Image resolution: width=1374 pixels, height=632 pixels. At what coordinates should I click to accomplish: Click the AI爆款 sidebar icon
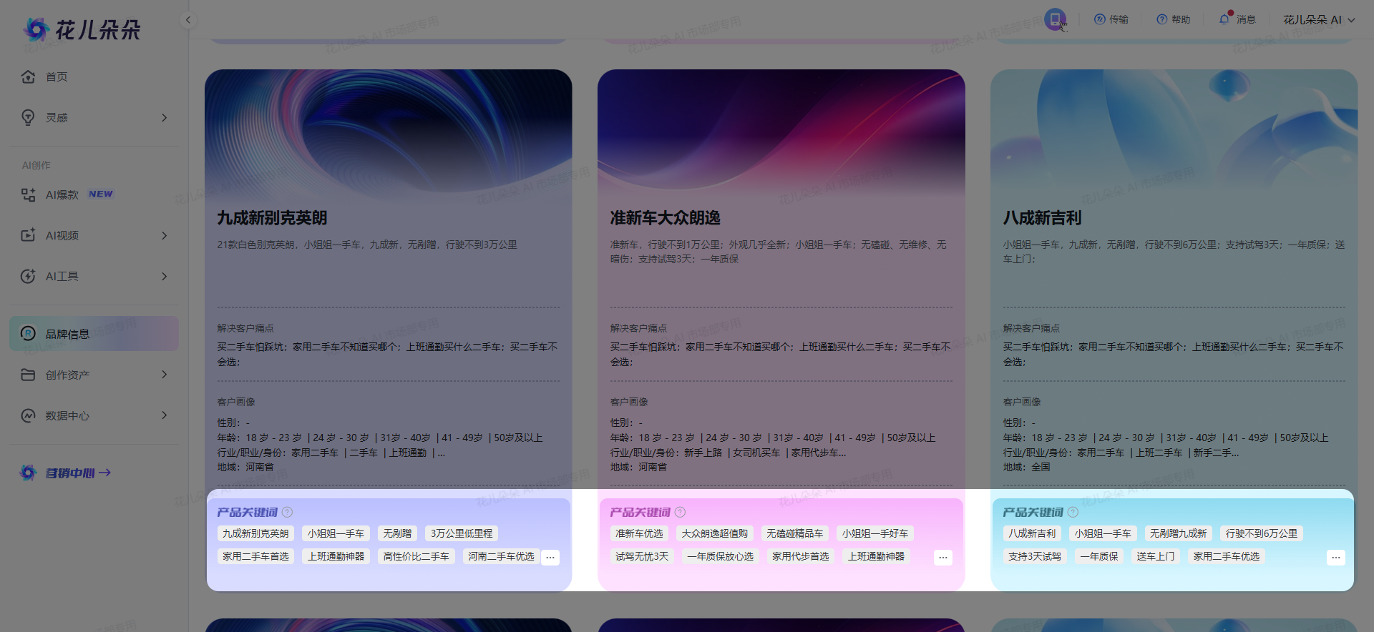point(29,194)
